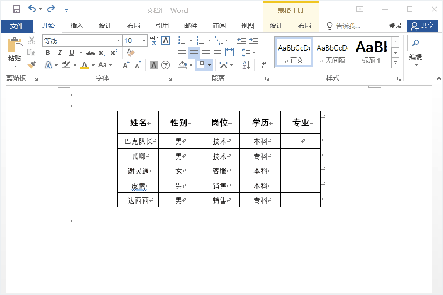Click the Save icon in quick access toolbar
The width and height of the screenshot is (443, 295).
pyautogui.click(x=17, y=9)
